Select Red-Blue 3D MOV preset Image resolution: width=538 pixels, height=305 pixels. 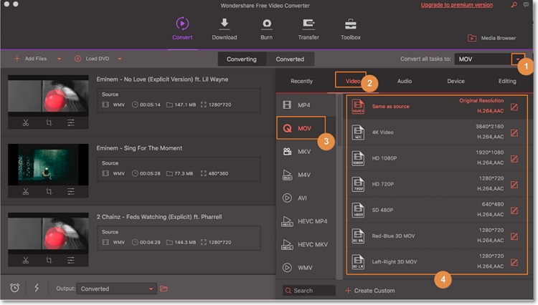(437, 236)
